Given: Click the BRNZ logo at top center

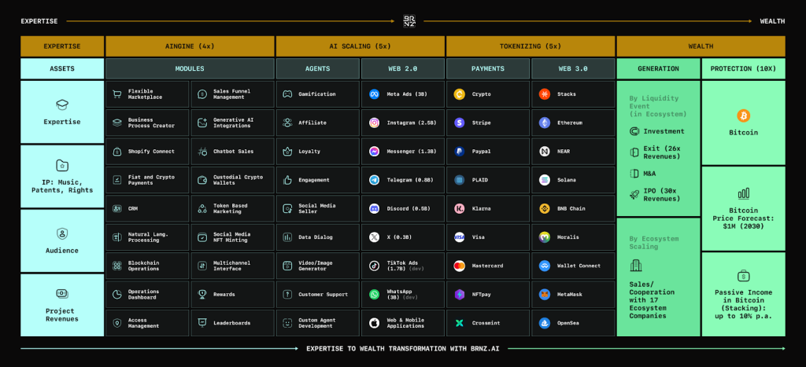Looking at the screenshot, I should [x=409, y=21].
